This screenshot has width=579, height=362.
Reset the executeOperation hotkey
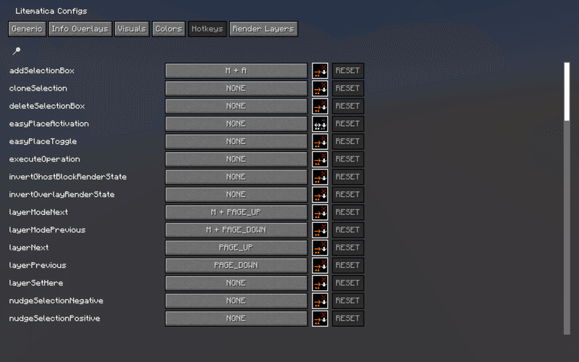pyautogui.click(x=348, y=159)
